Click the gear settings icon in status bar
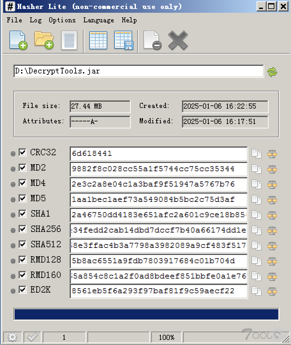This screenshot has width=291, height=345. pos(12,337)
